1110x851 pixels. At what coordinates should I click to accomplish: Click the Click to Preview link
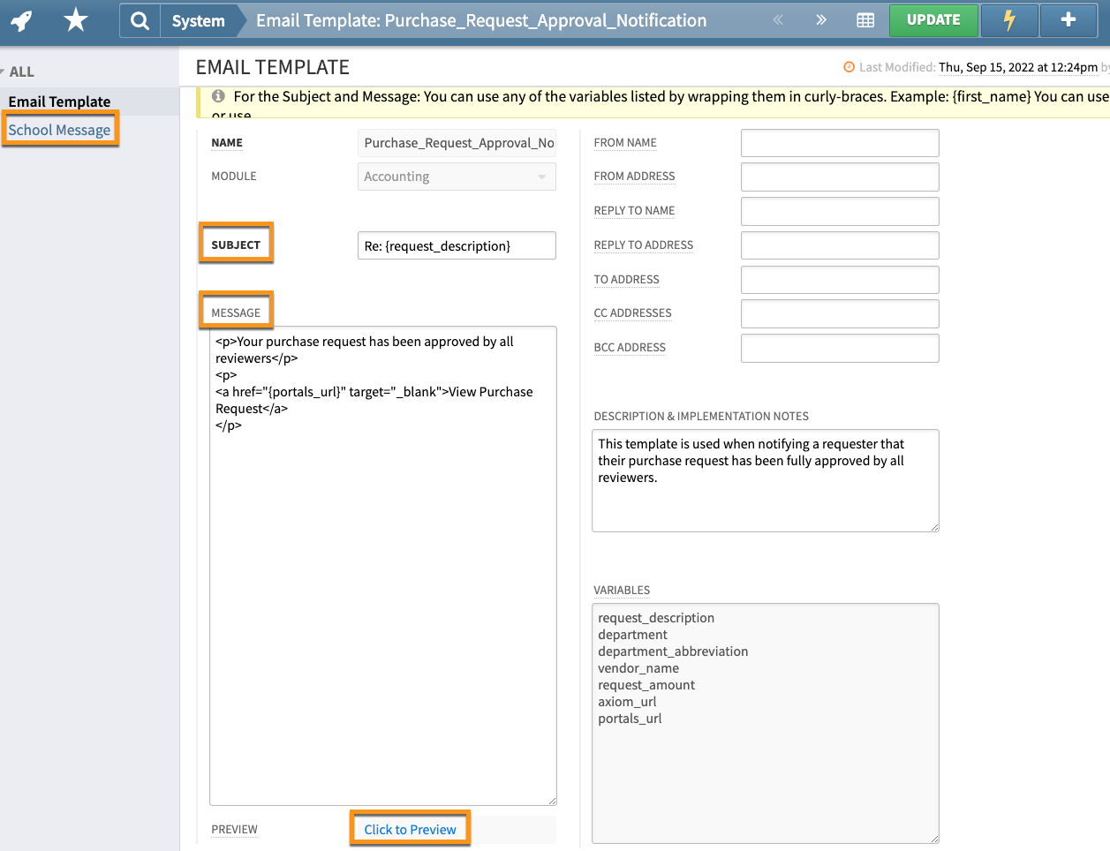tap(410, 830)
